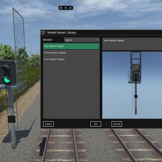This screenshot has height=162, width=162.
Task: Click the signal model preview image
Action: [x=132, y=85]
